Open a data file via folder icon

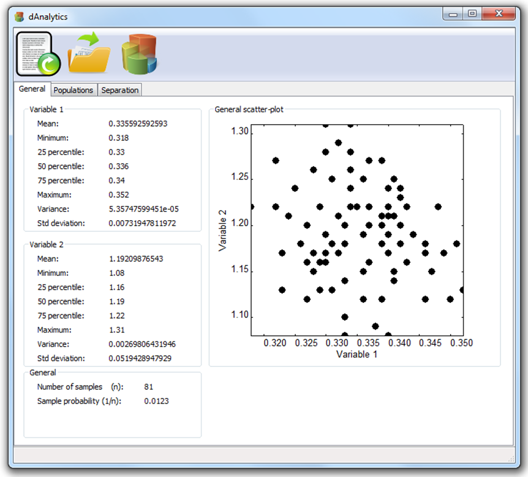click(x=89, y=53)
